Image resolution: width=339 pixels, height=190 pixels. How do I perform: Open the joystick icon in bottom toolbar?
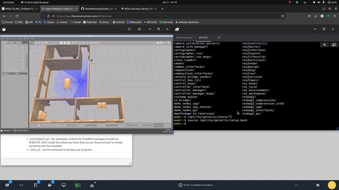92,185
